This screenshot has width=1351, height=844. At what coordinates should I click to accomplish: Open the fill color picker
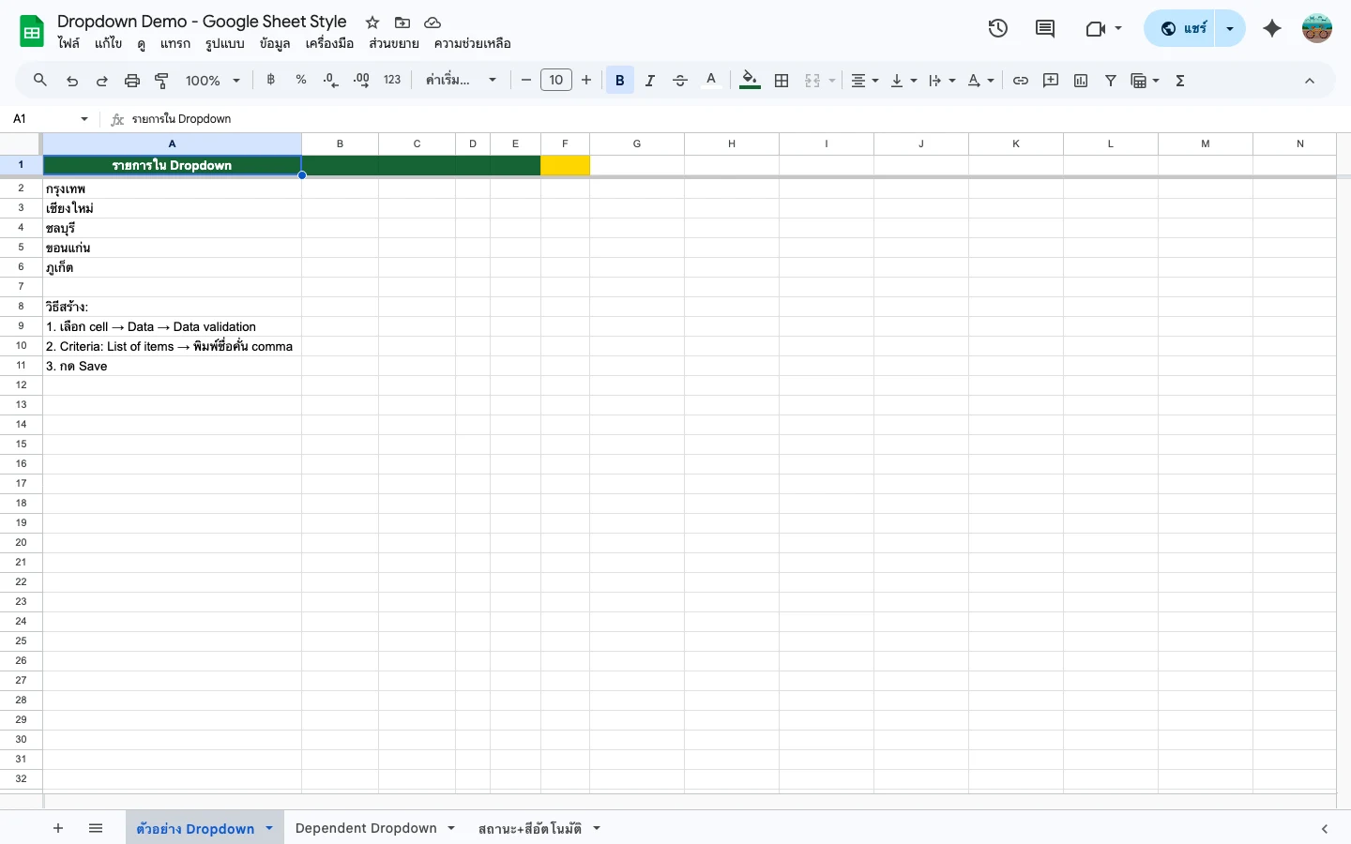click(x=749, y=80)
